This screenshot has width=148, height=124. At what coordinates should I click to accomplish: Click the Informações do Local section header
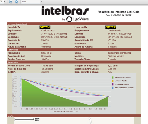(x=74, y=24)
